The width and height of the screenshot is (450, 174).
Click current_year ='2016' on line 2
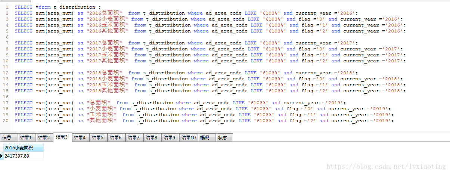(x=326, y=13)
